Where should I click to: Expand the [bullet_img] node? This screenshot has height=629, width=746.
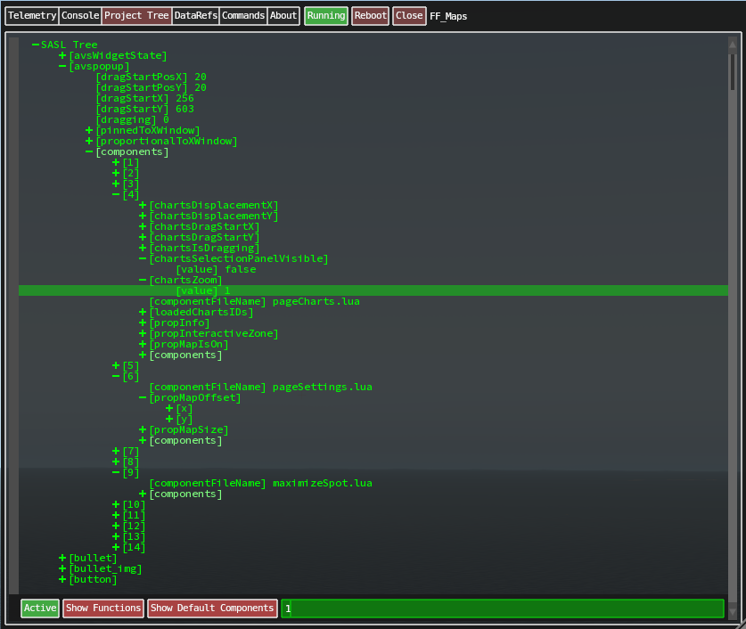62,568
